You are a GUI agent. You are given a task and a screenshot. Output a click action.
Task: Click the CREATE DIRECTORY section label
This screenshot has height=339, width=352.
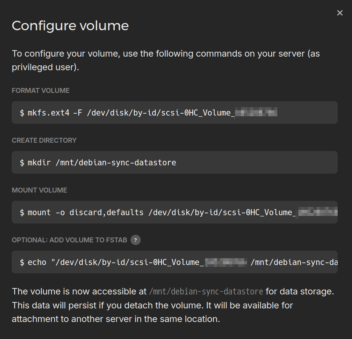coord(44,140)
